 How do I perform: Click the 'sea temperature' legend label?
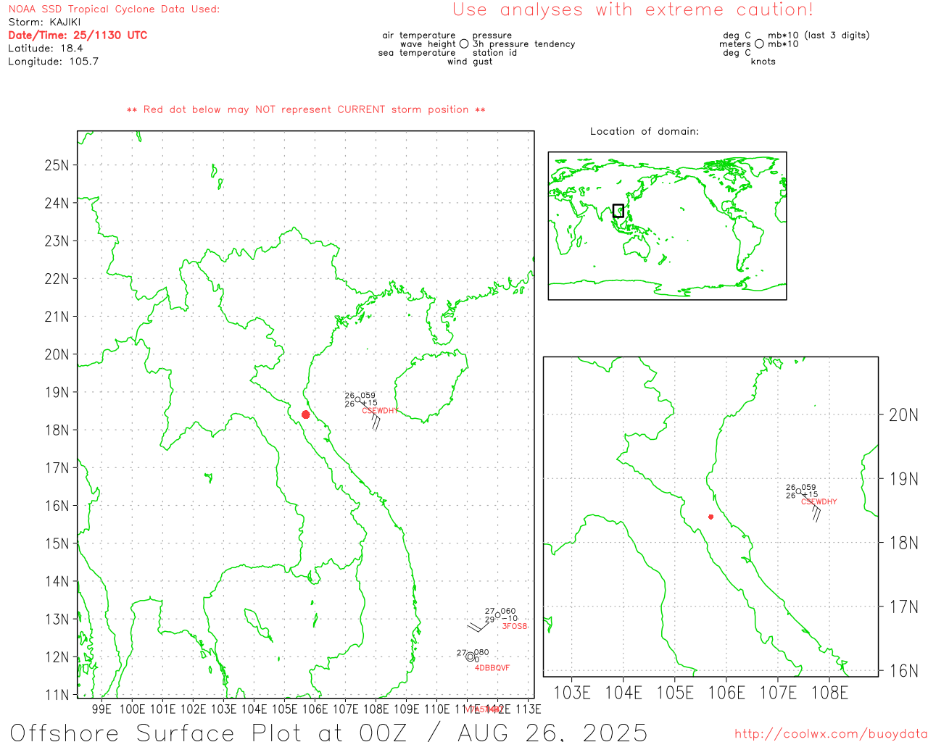pyautogui.click(x=417, y=53)
